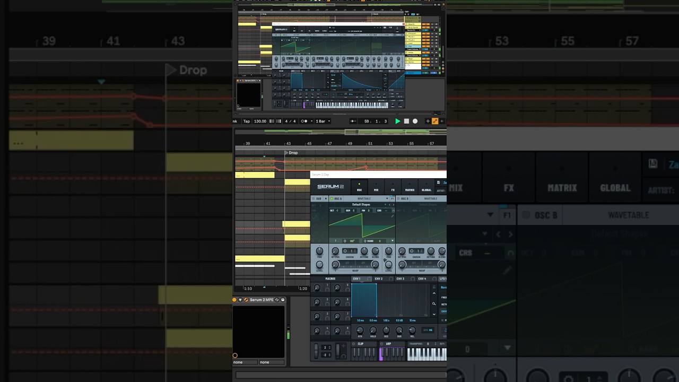This screenshot has height=382, width=679.
Task: Open the metronome circle-dot dropdown
Action: pyautogui.click(x=307, y=121)
